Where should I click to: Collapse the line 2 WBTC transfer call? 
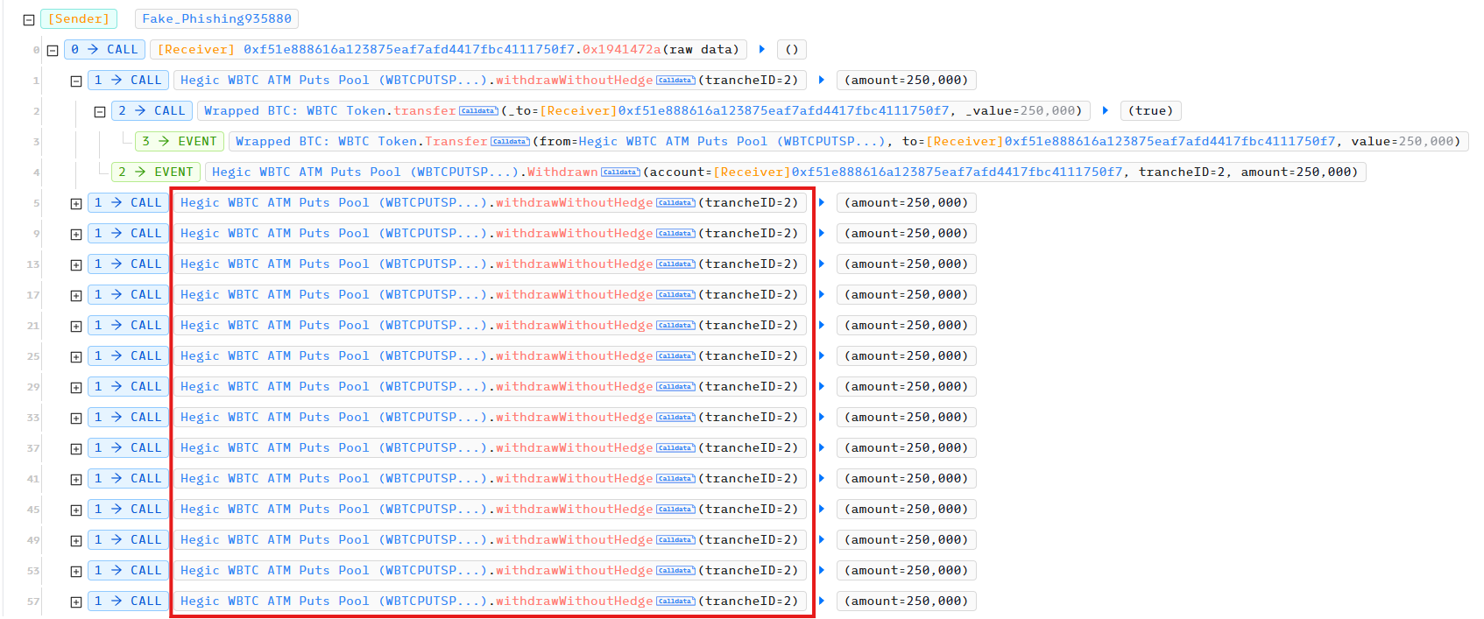[x=100, y=111]
